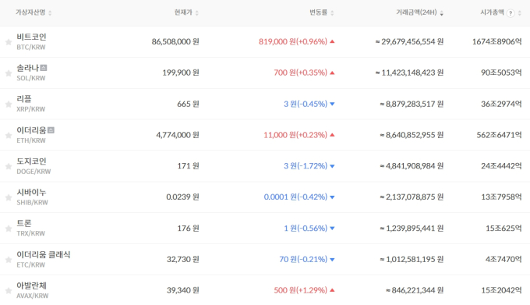Viewport: 530px width, 305px height.
Task: Toggle favorite star for 리플 XRP/KRW
Action: pyautogui.click(x=9, y=105)
